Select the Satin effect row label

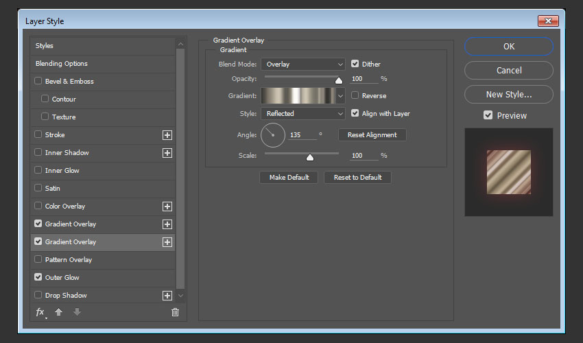pos(52,188)
